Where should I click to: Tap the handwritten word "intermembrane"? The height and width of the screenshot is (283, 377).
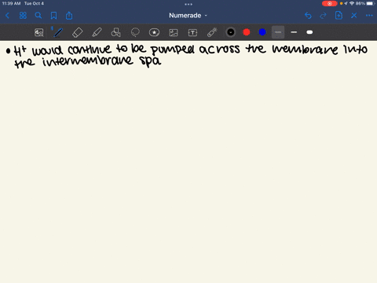coord(88,61)
